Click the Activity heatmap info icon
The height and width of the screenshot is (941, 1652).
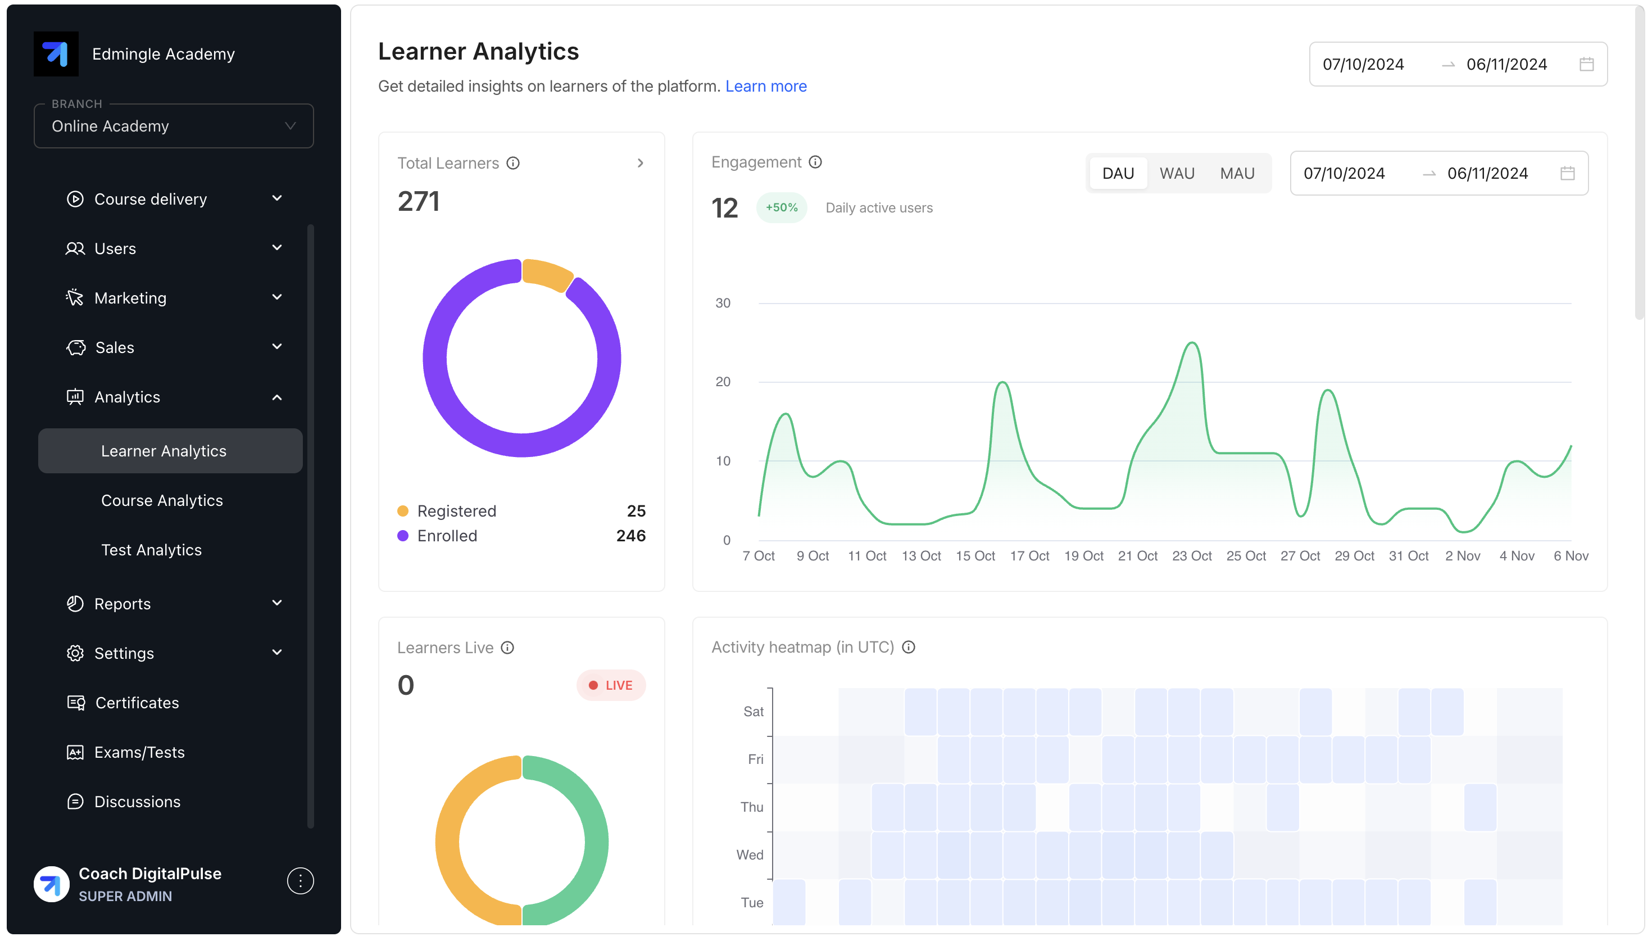pyautogui.click(x=908, y=647)
